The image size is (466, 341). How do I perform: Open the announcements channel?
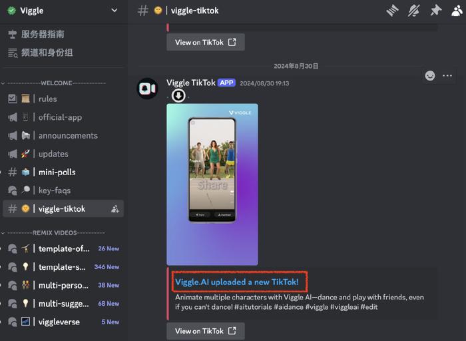[x=63, y=136]
